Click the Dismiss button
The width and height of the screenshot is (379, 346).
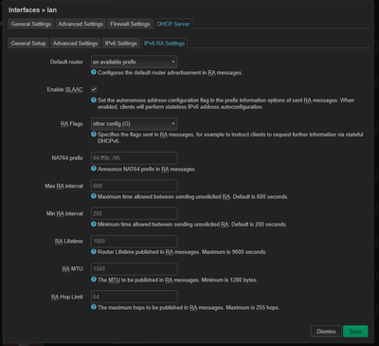pyautogui.click(x=326, y=331)
